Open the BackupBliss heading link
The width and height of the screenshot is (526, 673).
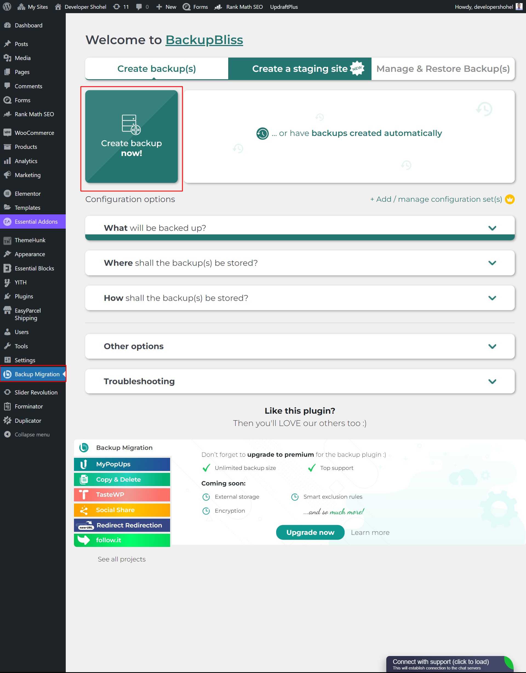pos(204,40)
